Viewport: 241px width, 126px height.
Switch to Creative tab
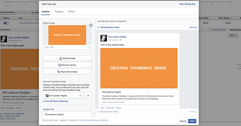[45, 12]
